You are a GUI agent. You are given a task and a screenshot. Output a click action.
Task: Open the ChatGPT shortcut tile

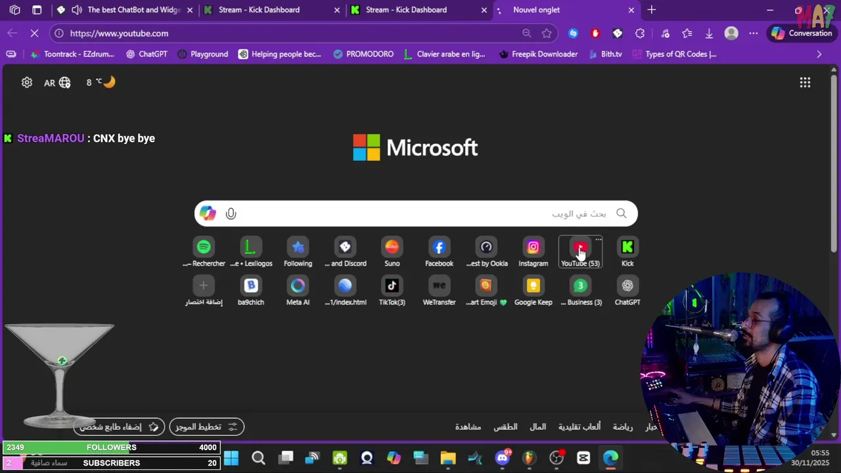[627, 292]
